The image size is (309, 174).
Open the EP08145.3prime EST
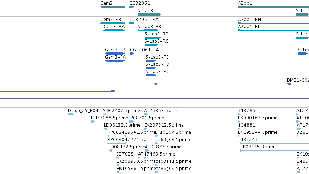click(275, 150)
